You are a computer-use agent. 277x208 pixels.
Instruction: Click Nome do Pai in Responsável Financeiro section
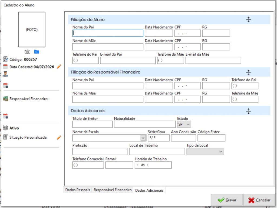pyautogui.click(x=108, y=86)
